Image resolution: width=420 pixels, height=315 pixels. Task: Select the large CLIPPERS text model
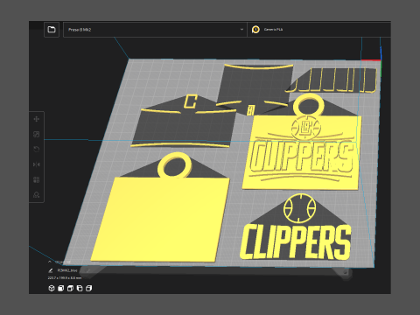(296, 242)
